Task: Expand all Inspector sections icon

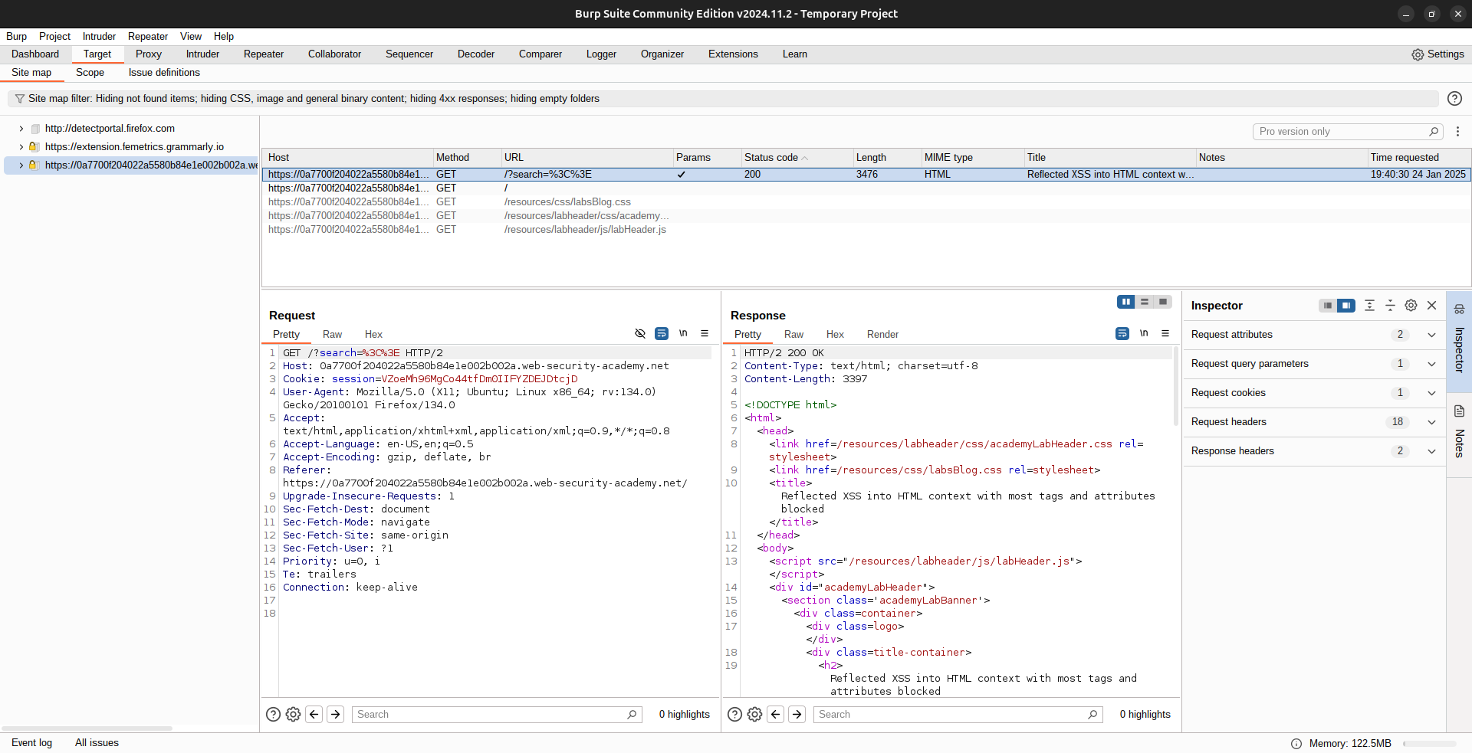Action: tap(1369, 306)
